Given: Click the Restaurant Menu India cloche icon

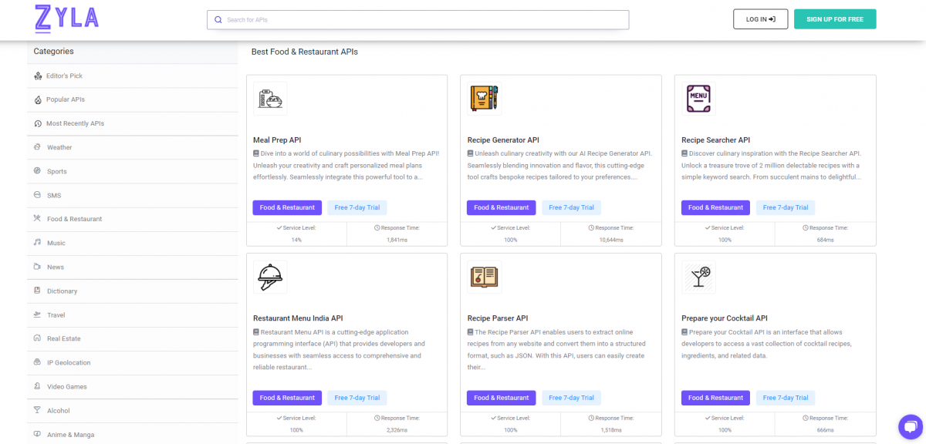Looking at the screenshot, I should coord(270,277).
